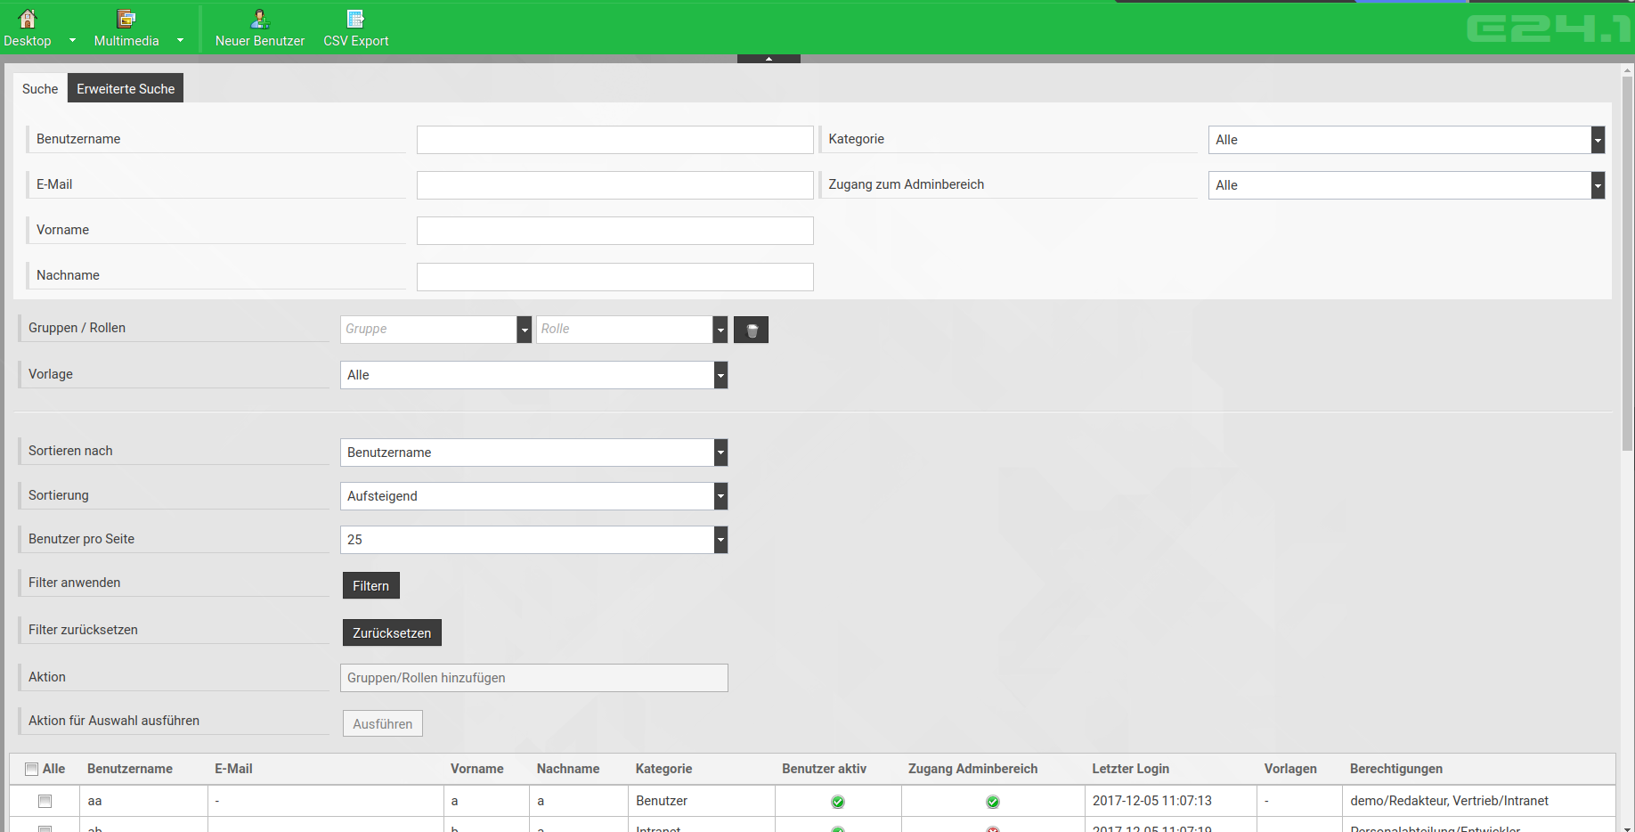Collapse the top toolbar with arrow handle
The height and width of the screenshot is (832, 1635).
click(x=769, y=59)
